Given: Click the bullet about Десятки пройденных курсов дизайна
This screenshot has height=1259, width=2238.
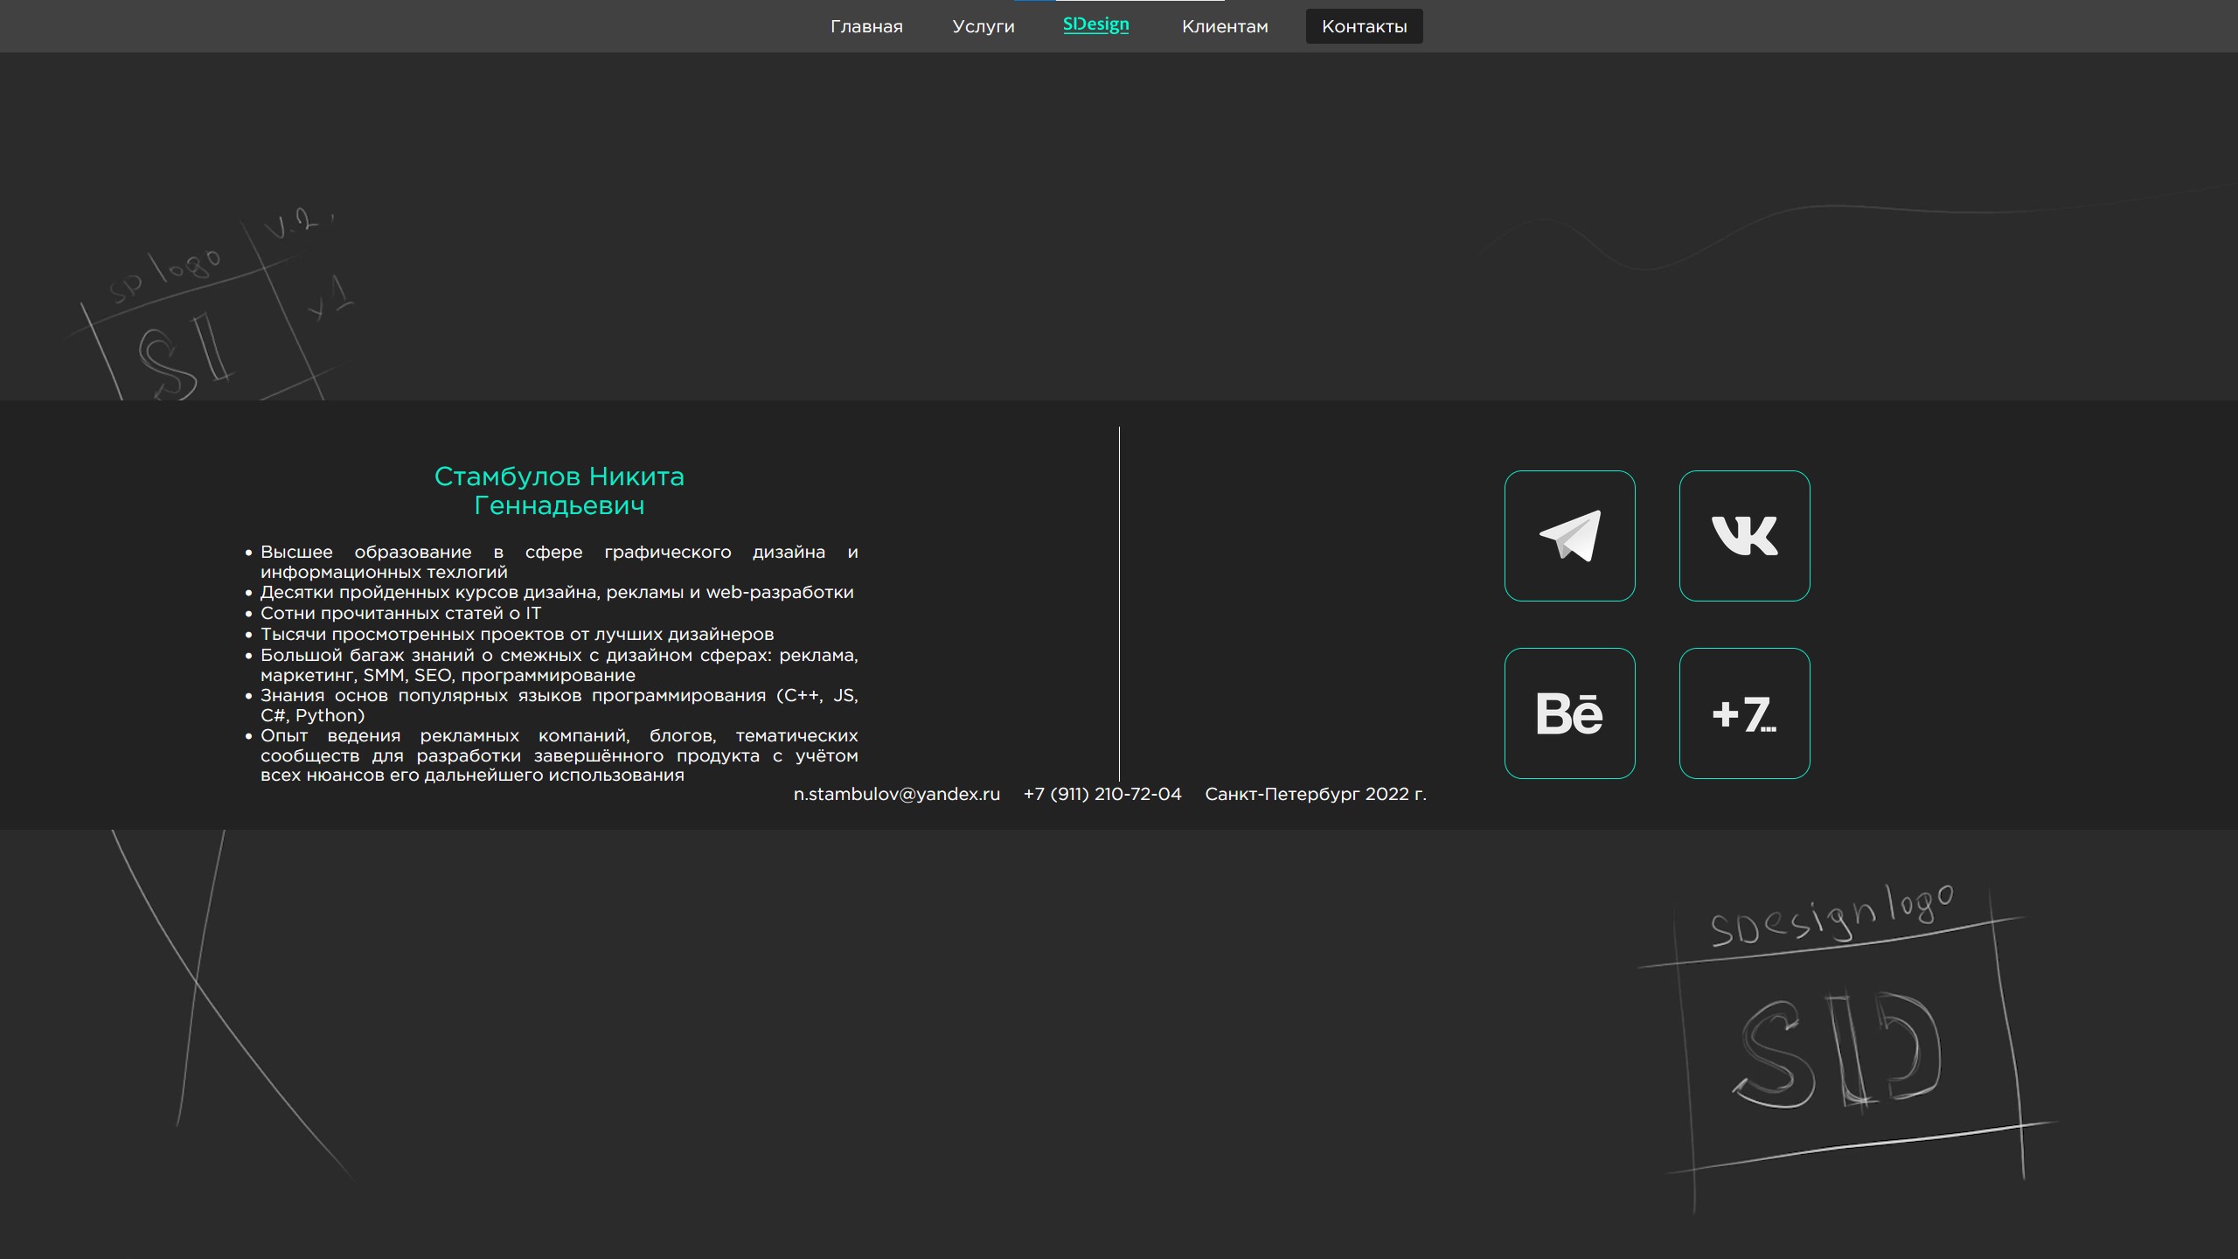Looking at the screenshot, I should click(557, 592).
